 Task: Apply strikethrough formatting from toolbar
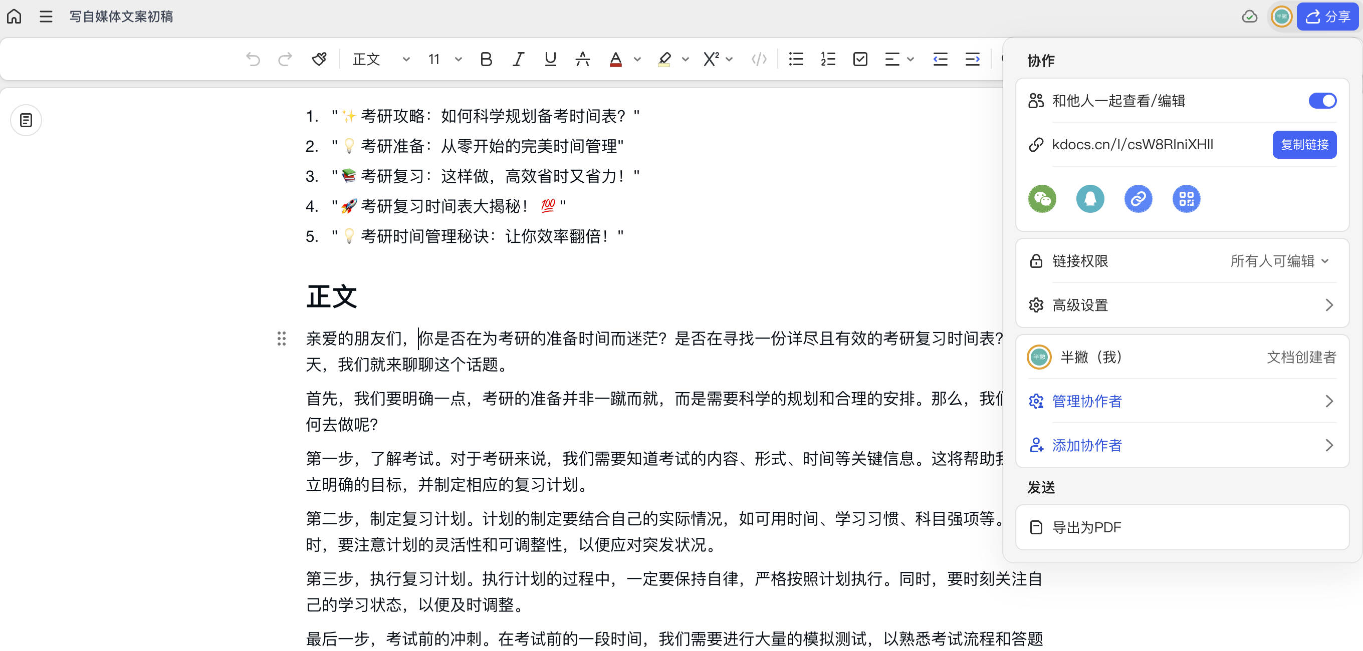583,59
